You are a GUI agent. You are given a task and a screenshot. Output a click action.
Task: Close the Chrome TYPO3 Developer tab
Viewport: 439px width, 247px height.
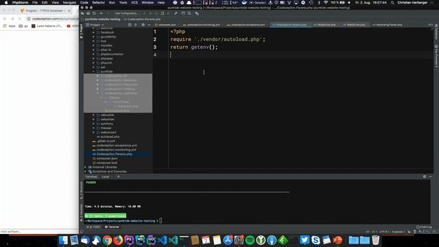click(x=69, y=10)
